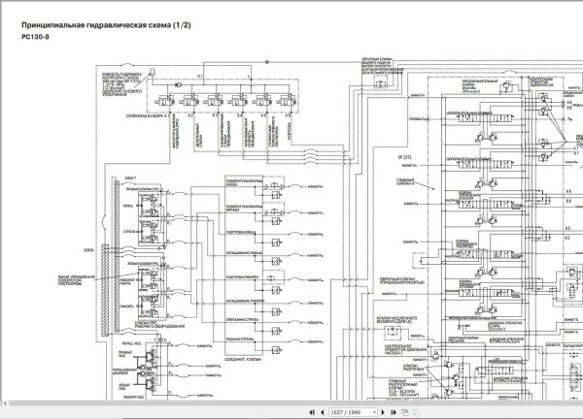
Task: Click the 'ГЛАВНЫЙ КЛАПАН А' label
Action: pyautogui.click(x=405, y=181)
